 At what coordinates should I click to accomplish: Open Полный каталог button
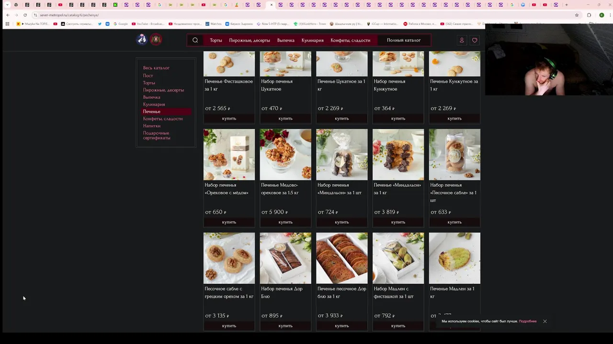tap(404, 40)
